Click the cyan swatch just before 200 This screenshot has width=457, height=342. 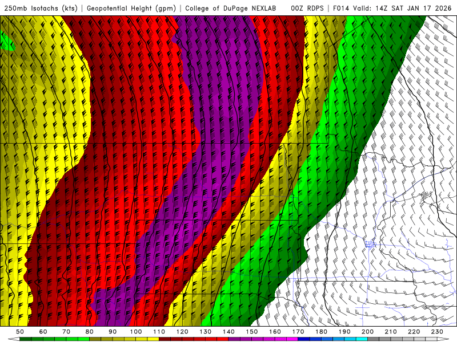tap(362, 339)
